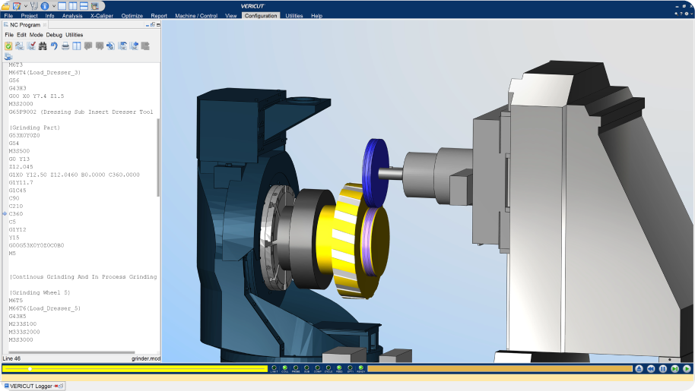Click the animation speed slider handle

point(30,369)
